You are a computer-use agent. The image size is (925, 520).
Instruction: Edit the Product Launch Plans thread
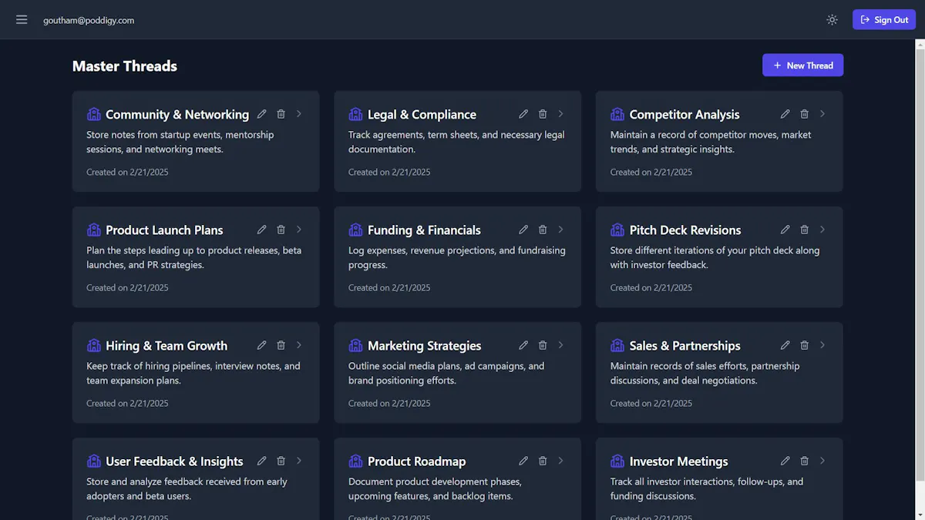262,230
